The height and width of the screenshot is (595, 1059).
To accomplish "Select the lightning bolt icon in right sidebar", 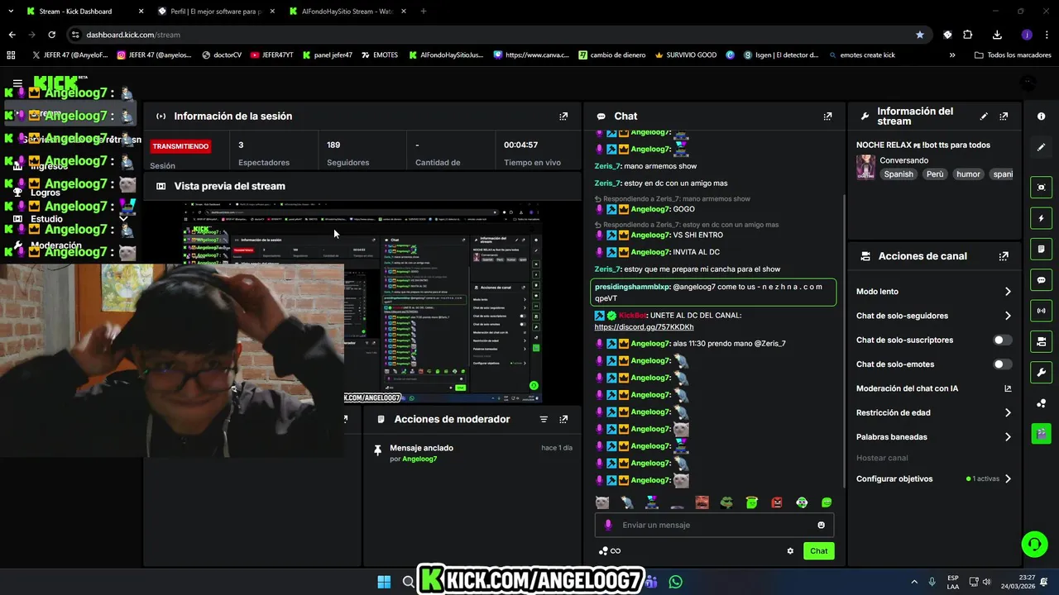I will tap(1041, 218).
